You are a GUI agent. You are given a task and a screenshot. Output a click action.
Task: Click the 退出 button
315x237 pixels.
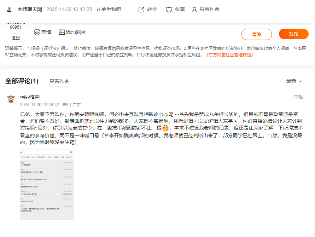tap(16, 38)
